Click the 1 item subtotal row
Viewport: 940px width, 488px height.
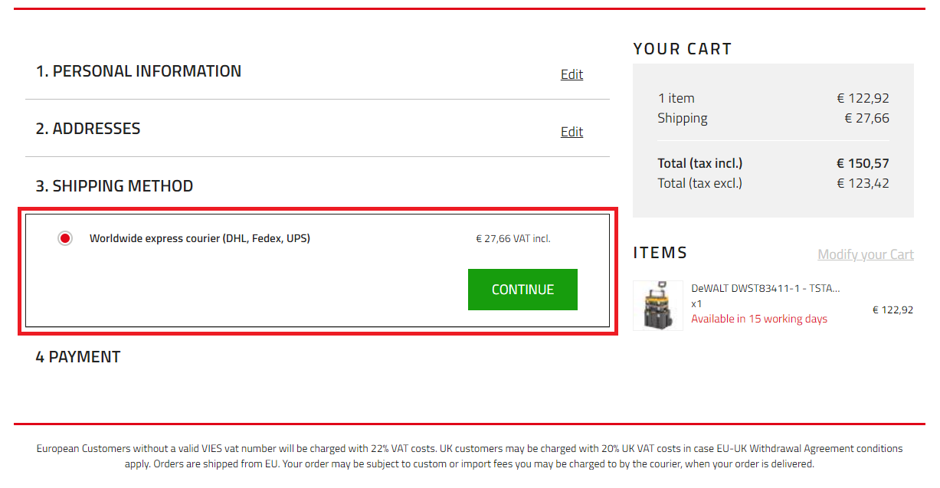click(773, 98)
